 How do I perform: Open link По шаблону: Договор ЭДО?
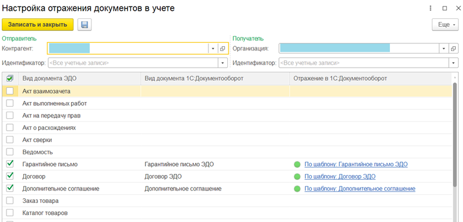pos(340,176)
